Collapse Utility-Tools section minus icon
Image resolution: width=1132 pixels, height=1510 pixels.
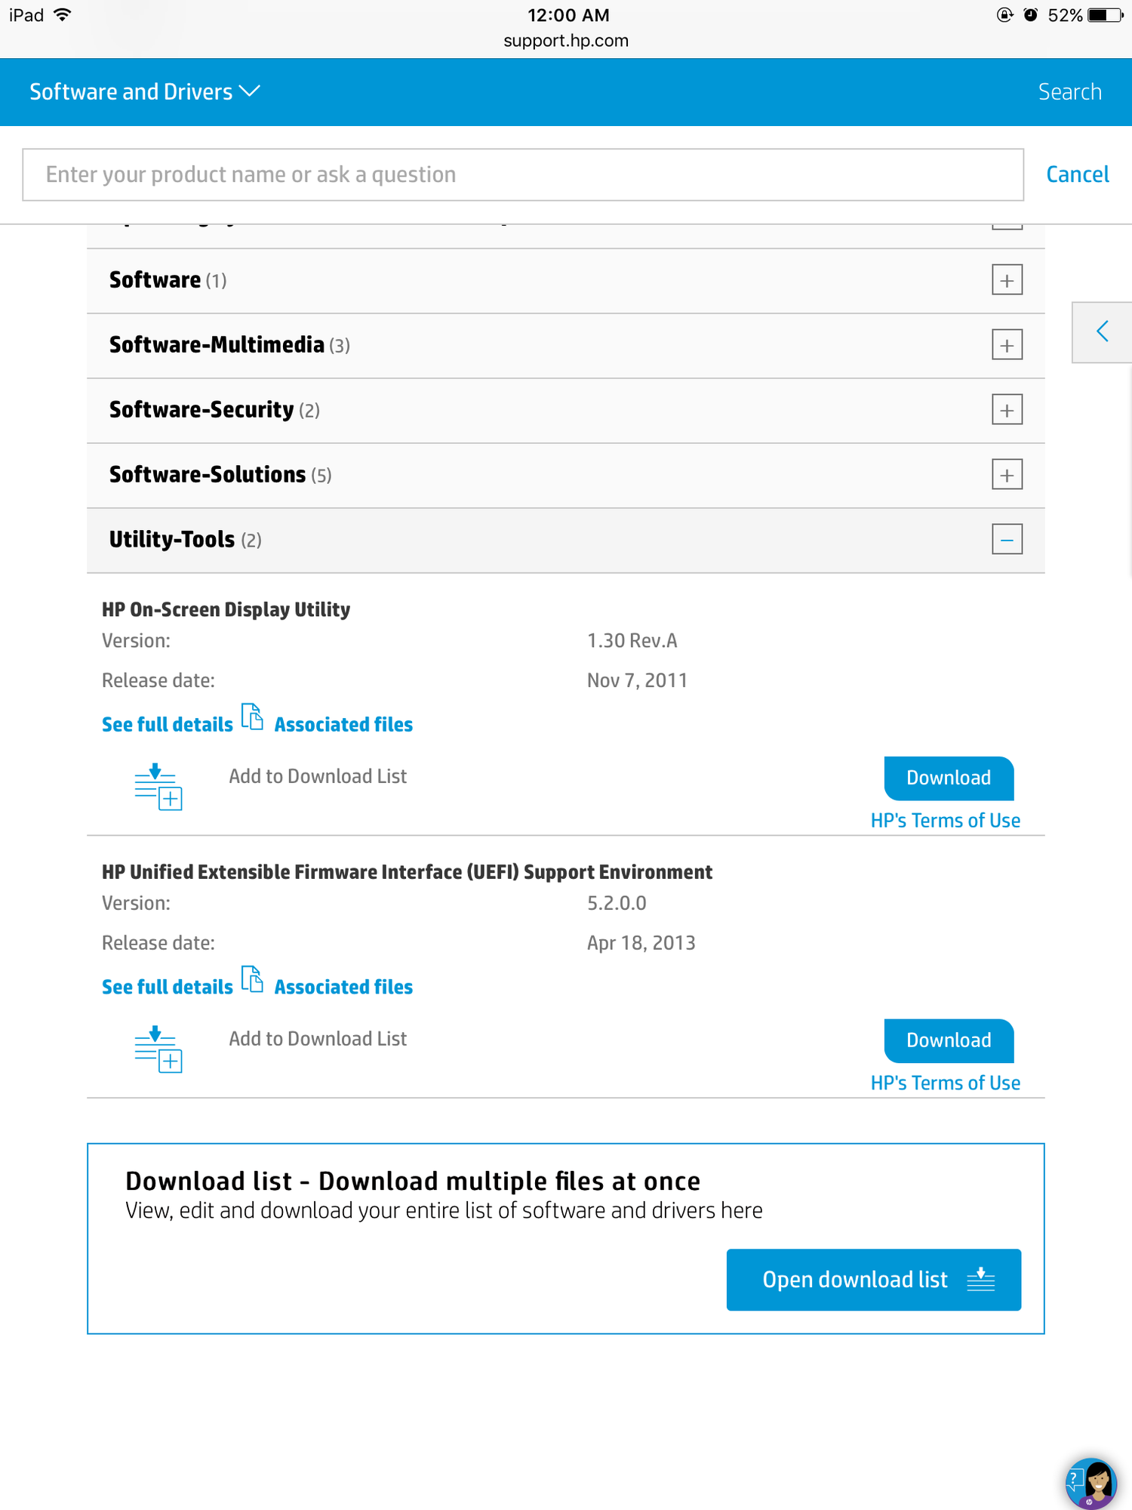[x=1007, y=540]
